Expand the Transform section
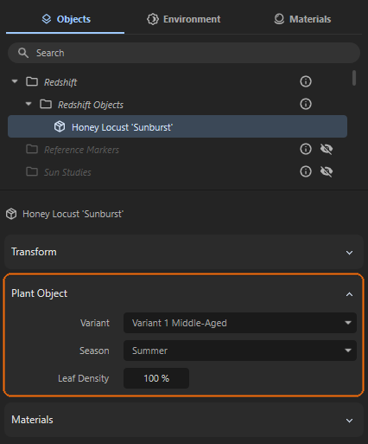This screenshot has height=444, width=368. (x=184, y=252)
